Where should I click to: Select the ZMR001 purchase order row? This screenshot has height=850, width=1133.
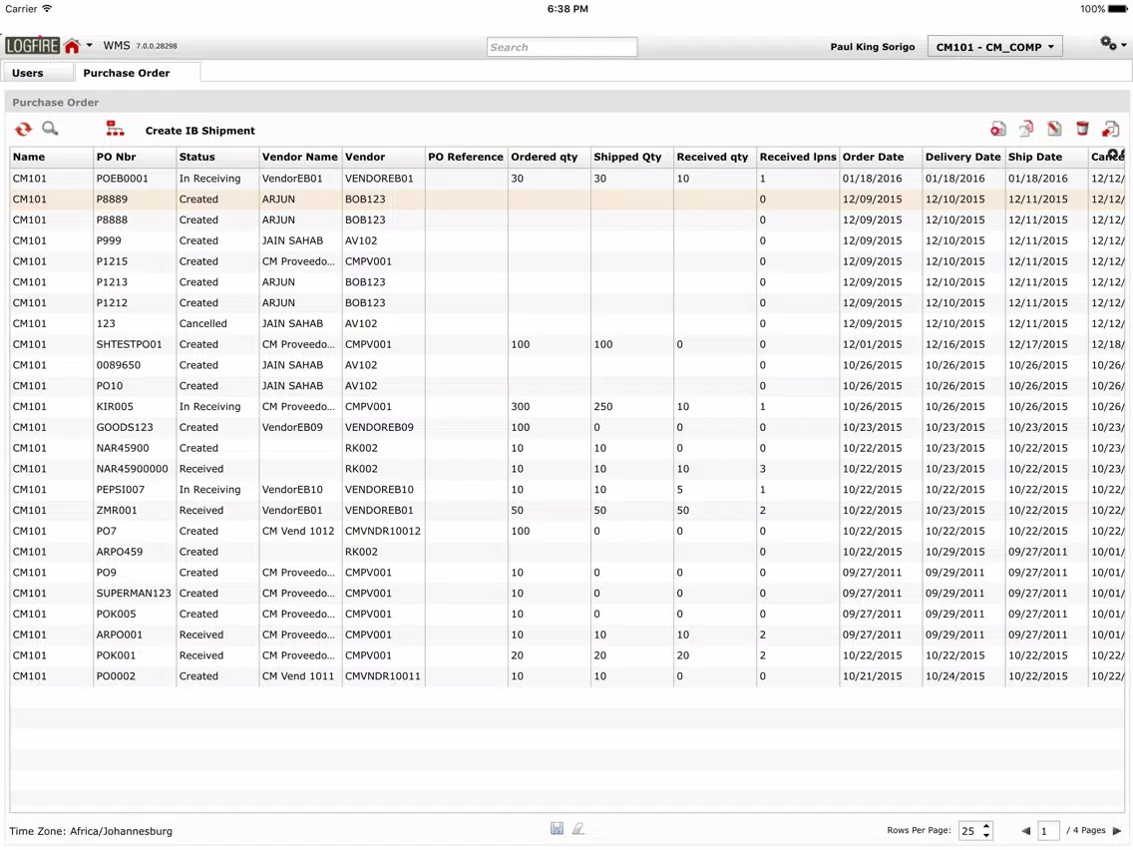[x=567, y=510]
